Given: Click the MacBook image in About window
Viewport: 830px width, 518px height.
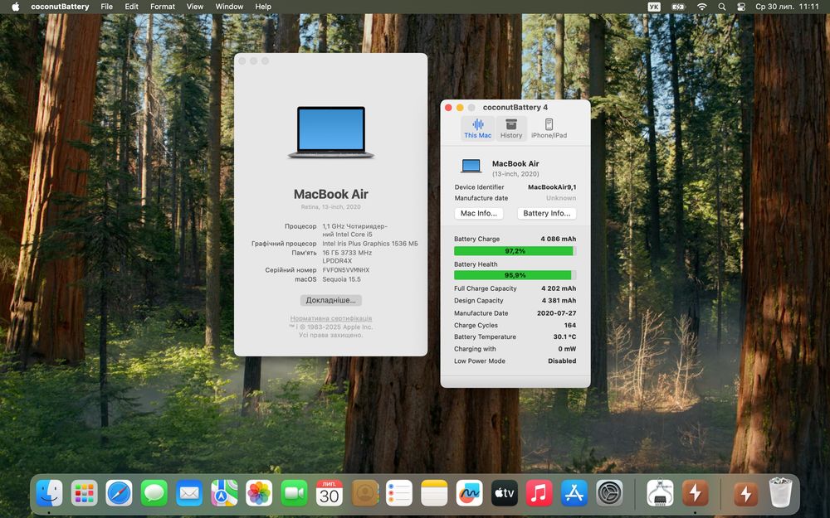Looking at the screenshot, I should (x=331, y=132).
